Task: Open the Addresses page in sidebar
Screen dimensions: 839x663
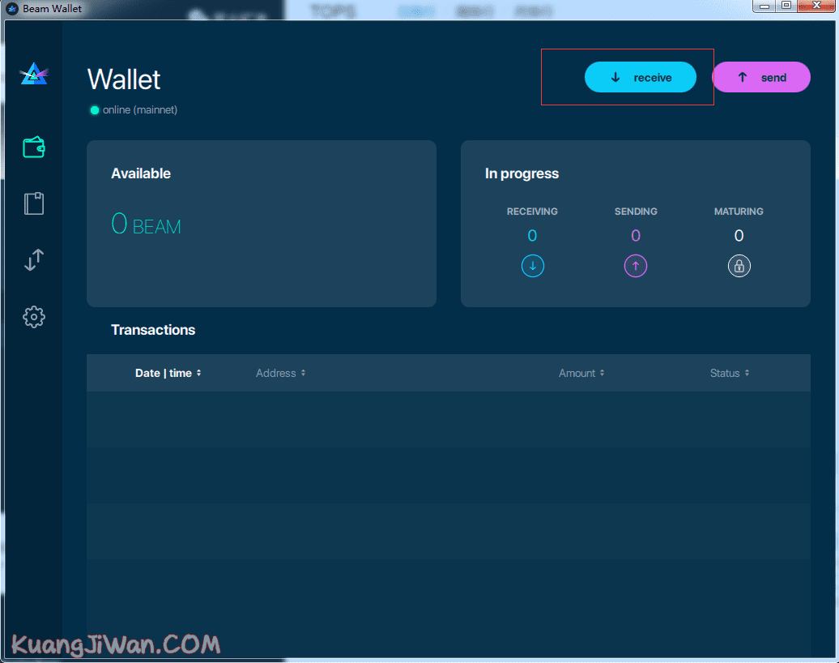Action: pos(33,203)
